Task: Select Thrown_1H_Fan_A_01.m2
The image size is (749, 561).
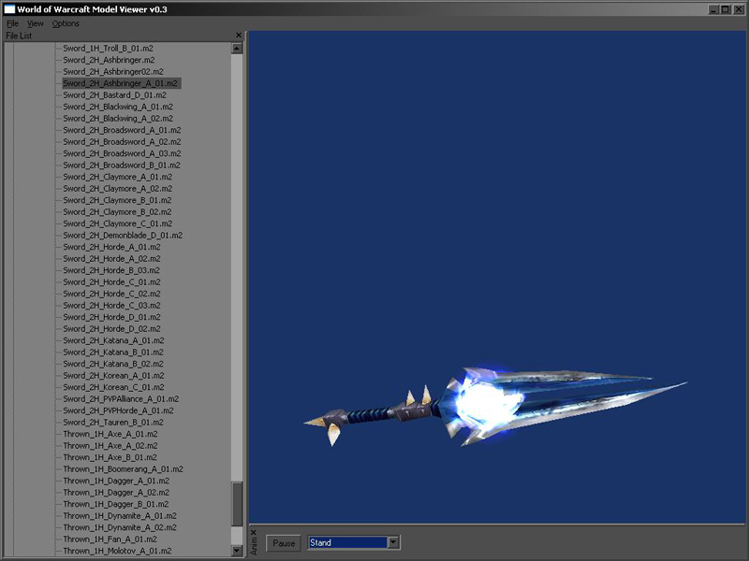Action: click(110, 539)
